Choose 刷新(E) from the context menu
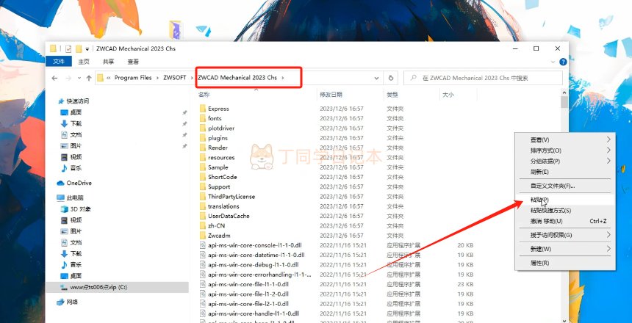Viewport: 632px width, 323px height. coord(565,172)
